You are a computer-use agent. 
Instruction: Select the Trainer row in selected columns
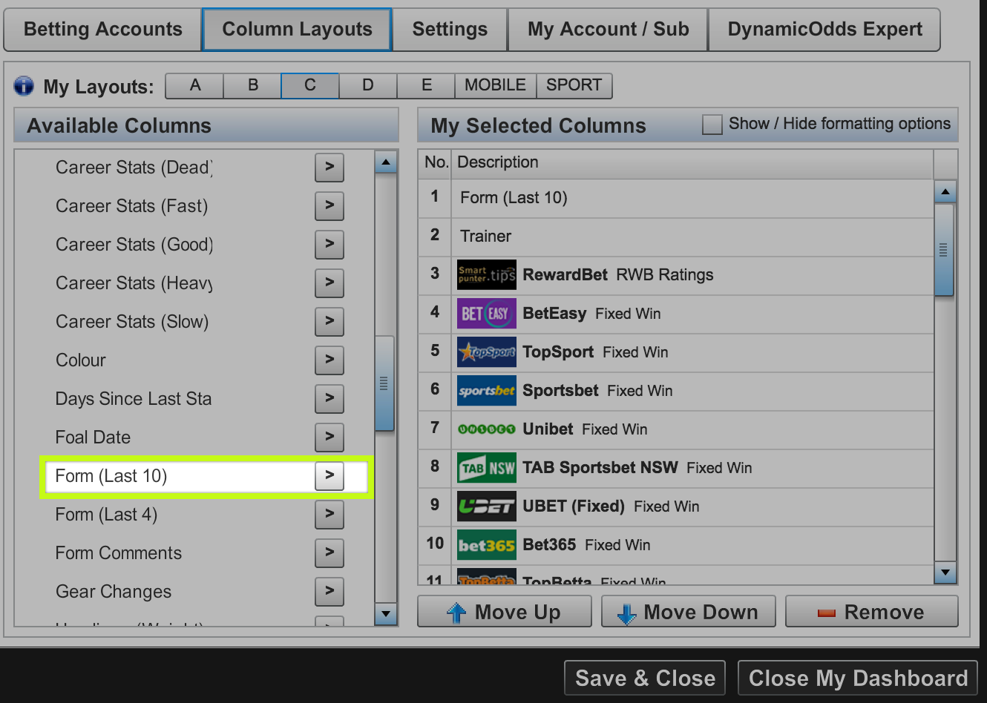pyautogui.click(x=676, y=237)
